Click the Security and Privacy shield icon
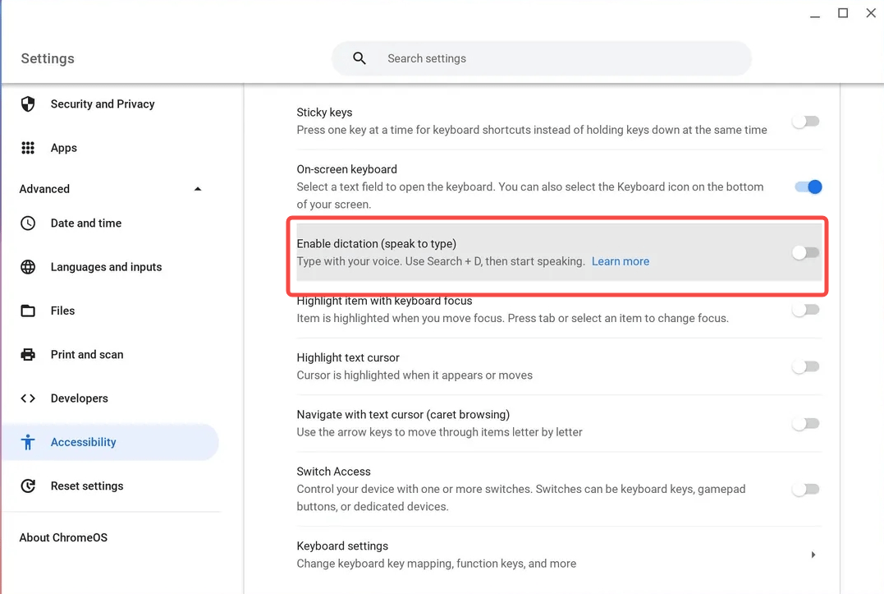This screenshot has height=594, width=884. [28, 104]
